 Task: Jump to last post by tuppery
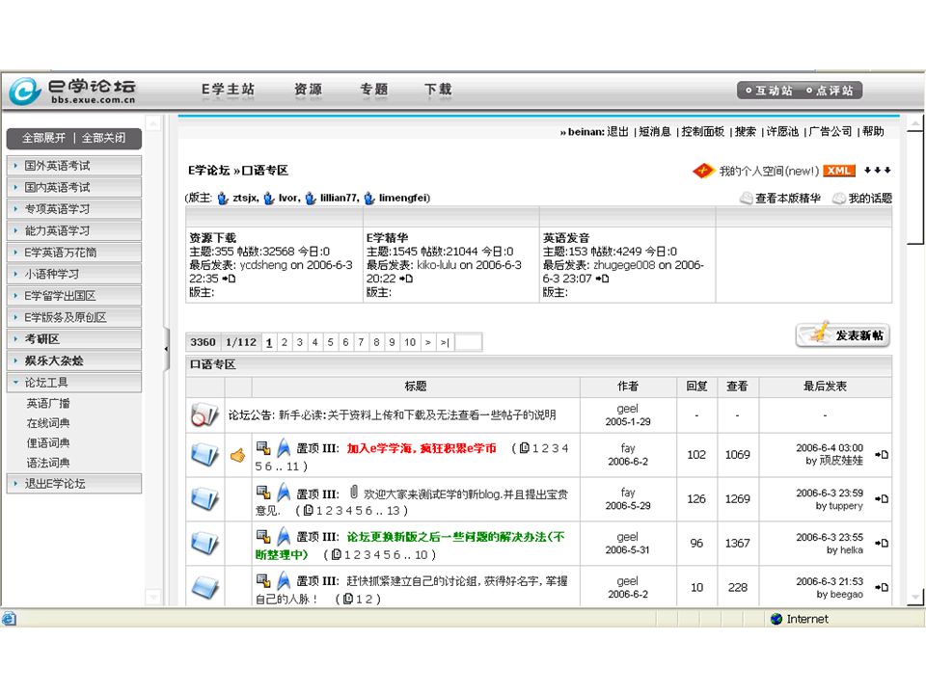tap(882, 498)
